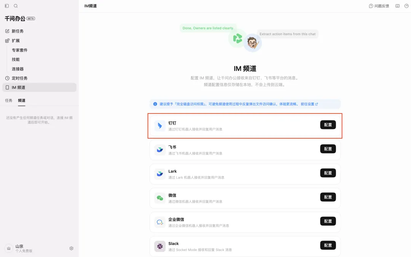Click the 定时任务 clock icon

tap(7, 78)
